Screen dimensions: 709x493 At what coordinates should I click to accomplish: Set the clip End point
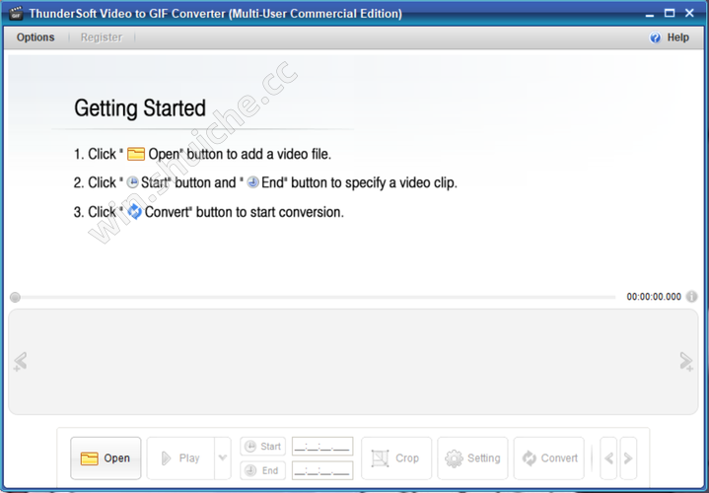pos(262,471)
